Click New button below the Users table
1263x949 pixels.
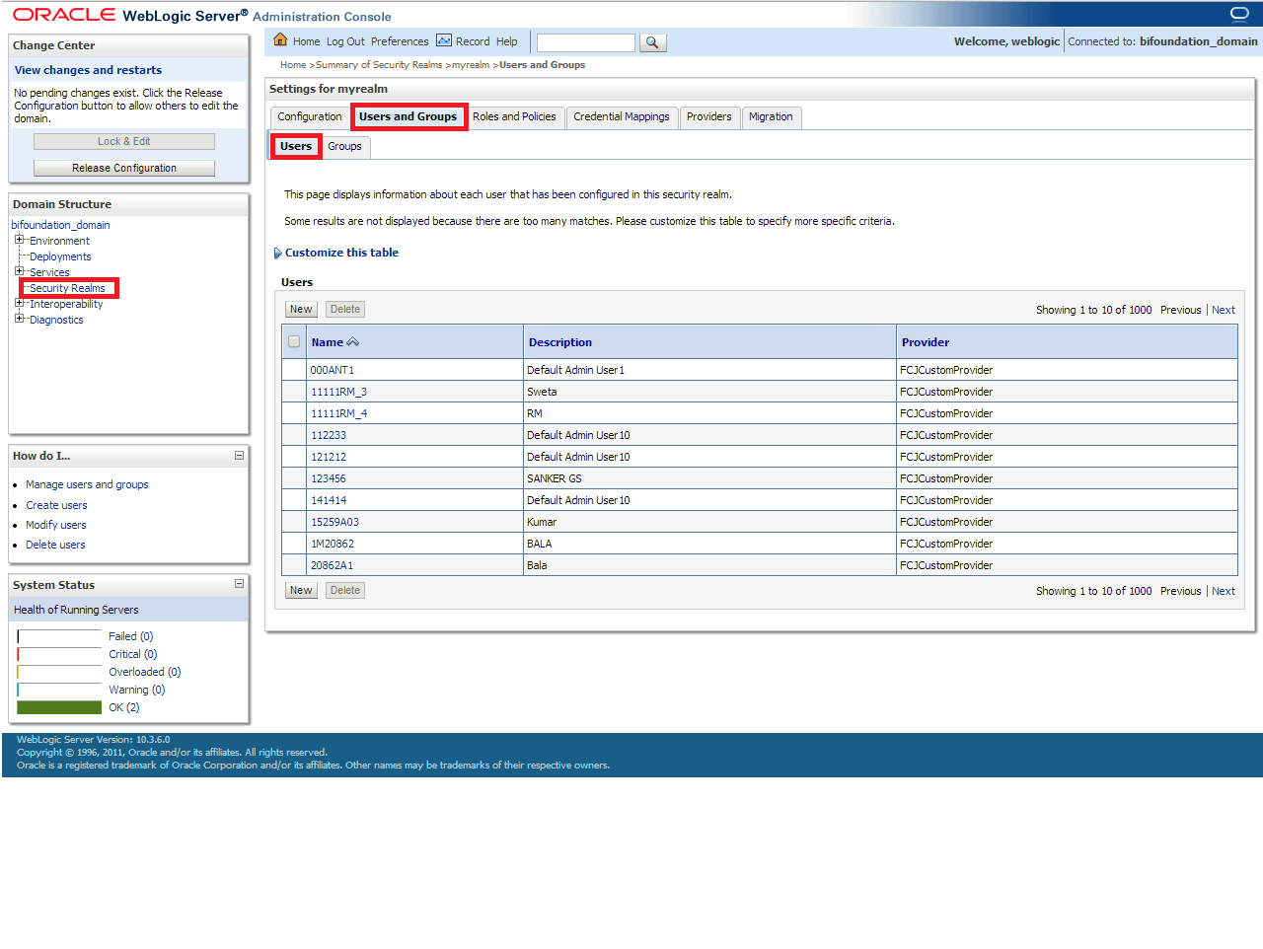tap(301, 590)
